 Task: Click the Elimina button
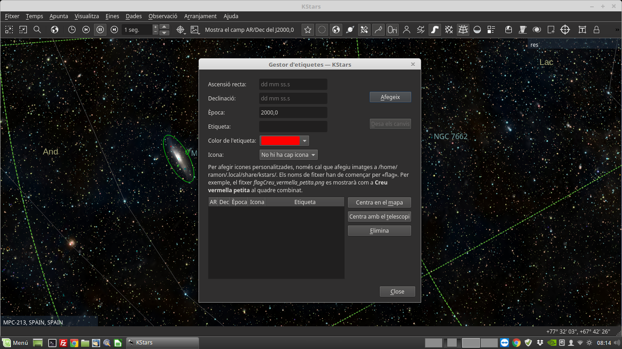tap(379, 231)
